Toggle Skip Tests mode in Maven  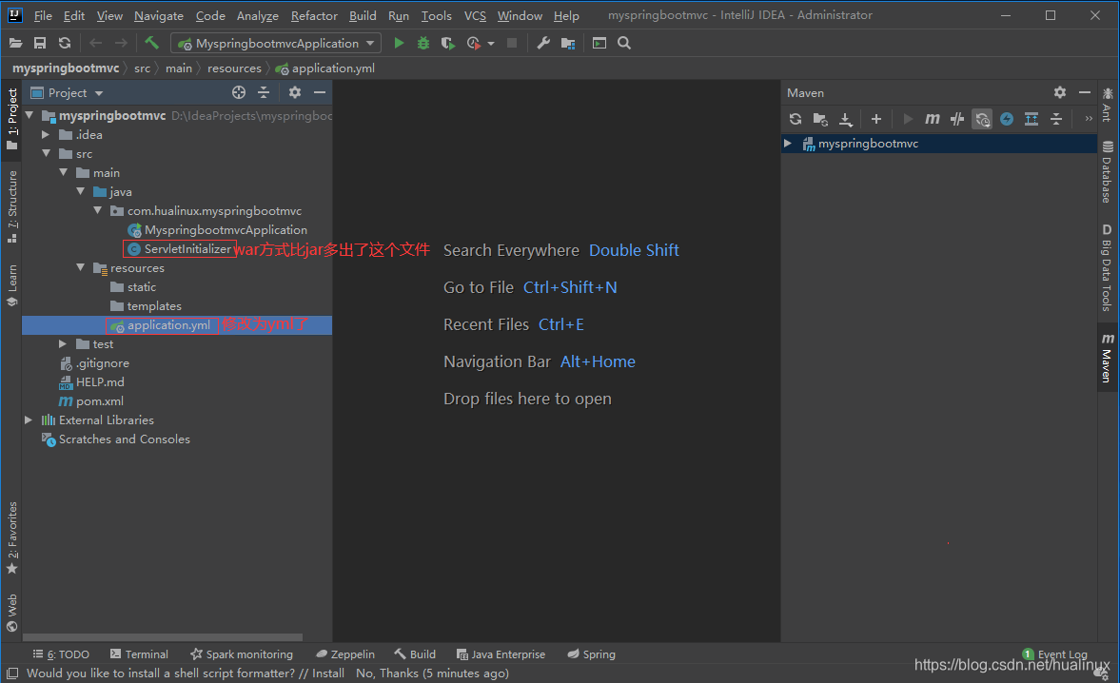[1007, 119]
